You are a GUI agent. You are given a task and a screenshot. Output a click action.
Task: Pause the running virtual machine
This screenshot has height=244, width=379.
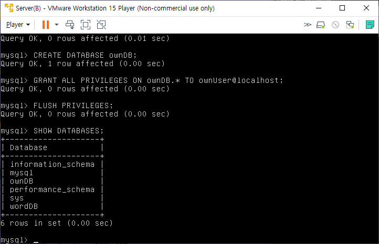[46, 25]
